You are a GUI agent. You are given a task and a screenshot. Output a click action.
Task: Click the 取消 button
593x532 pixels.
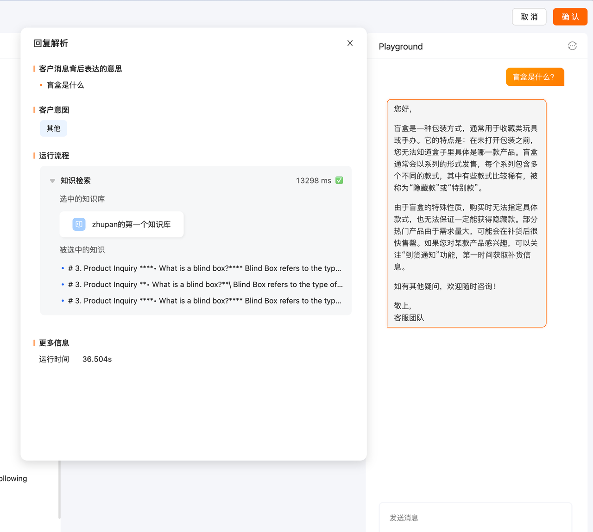point(529,17)
